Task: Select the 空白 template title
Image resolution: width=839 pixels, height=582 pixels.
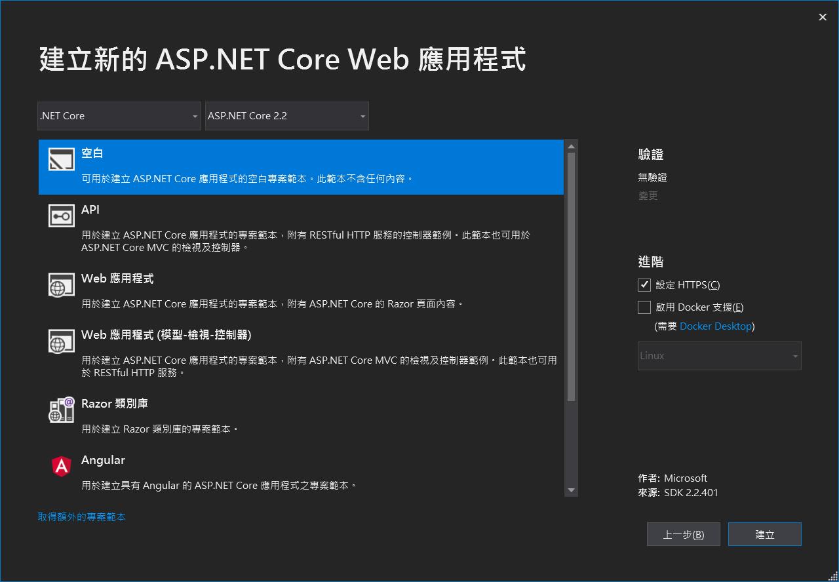Action: click(x=92, y=153)
